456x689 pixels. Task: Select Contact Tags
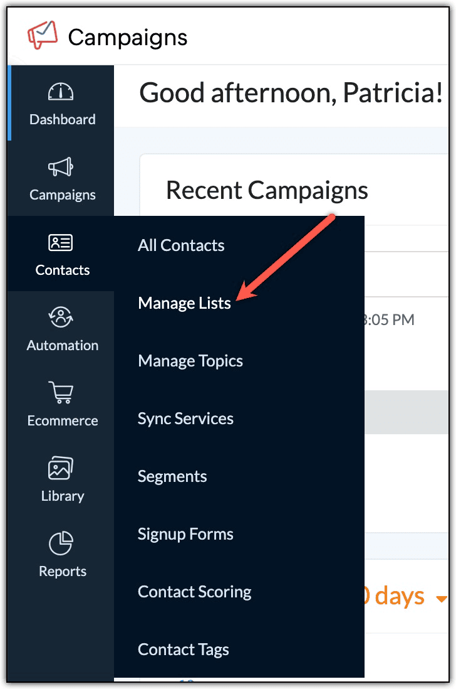click(x=182, y=649)
